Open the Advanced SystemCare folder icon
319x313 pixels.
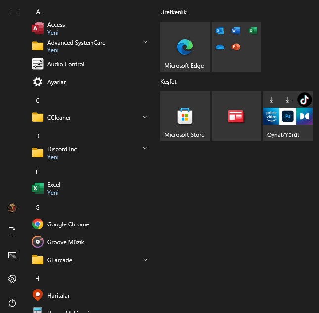click(38, 46)
